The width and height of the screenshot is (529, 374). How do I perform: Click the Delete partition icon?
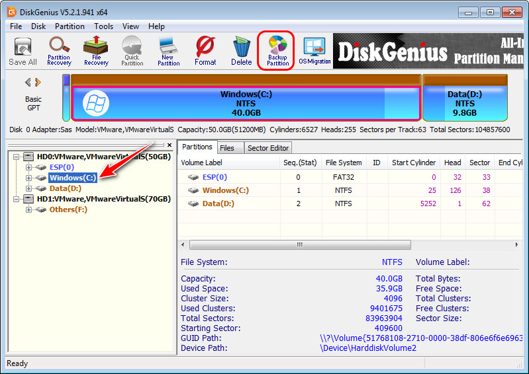[x=241, y=51]
